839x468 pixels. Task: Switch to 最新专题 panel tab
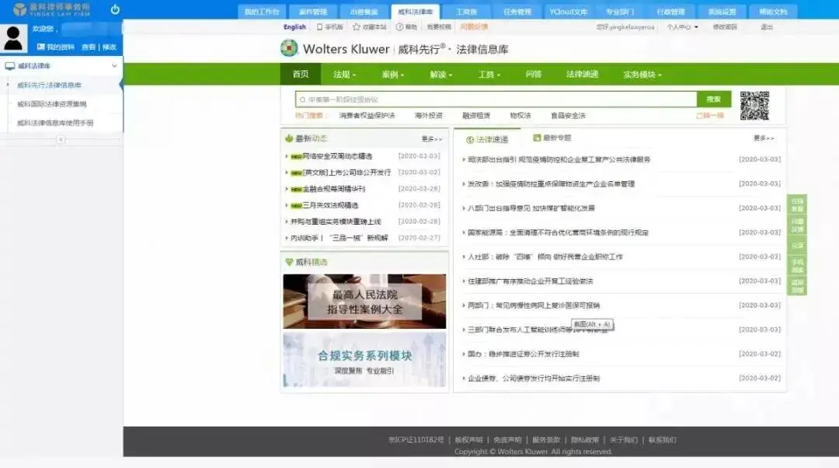point(552,138)
